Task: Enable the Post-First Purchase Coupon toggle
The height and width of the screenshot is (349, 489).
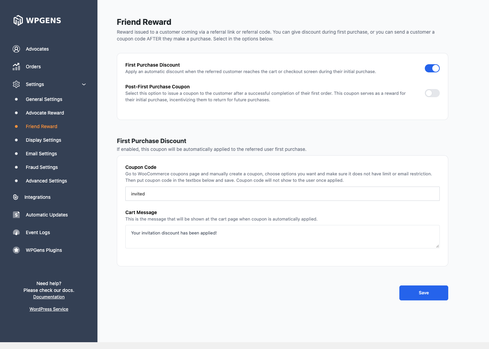Action: click(432, 93)
